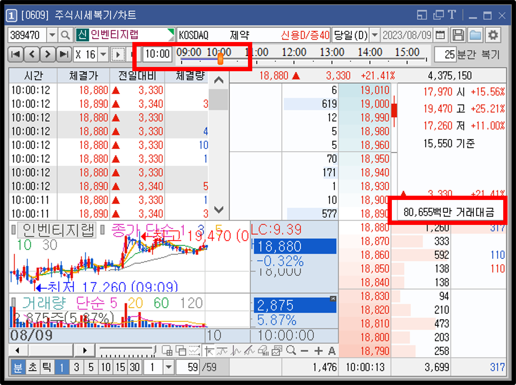Switch to '초' seconds chart mode
The width and height of the screenshot is (516, 385).
33,367
